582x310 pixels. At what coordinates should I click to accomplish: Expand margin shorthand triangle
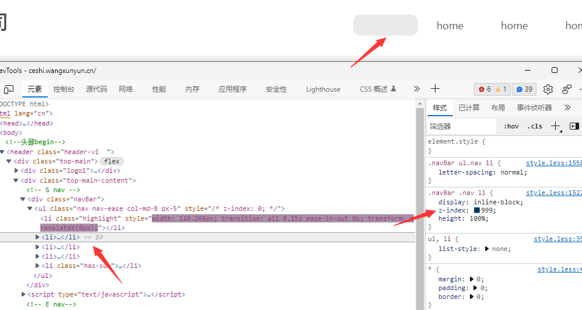pyautogui.click(x=472, y=279)
